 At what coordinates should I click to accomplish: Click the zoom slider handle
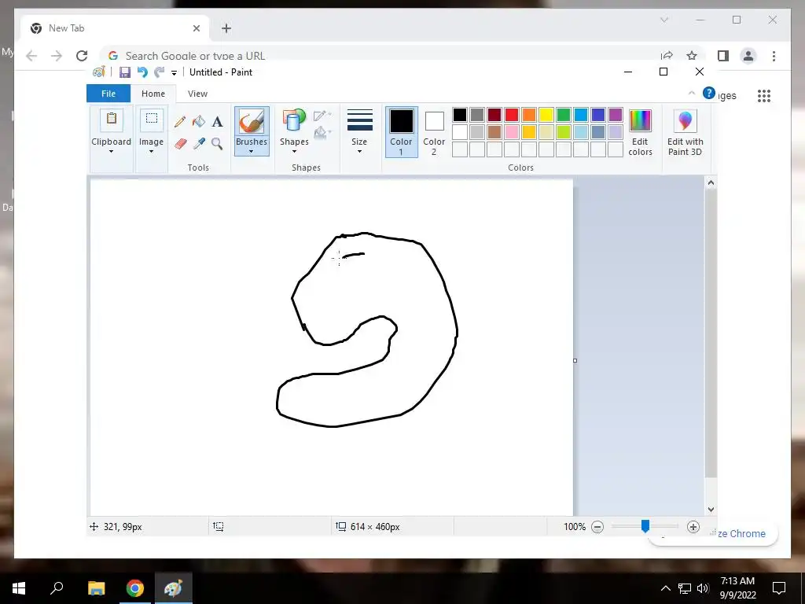click(645, 526)
